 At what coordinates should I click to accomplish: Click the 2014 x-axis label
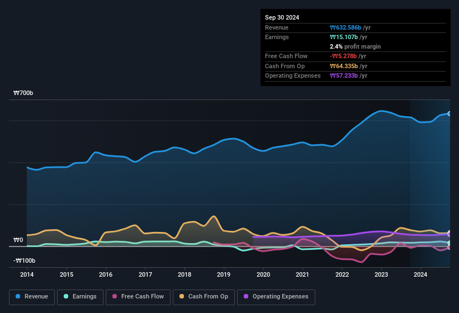(x=27, y=274)
